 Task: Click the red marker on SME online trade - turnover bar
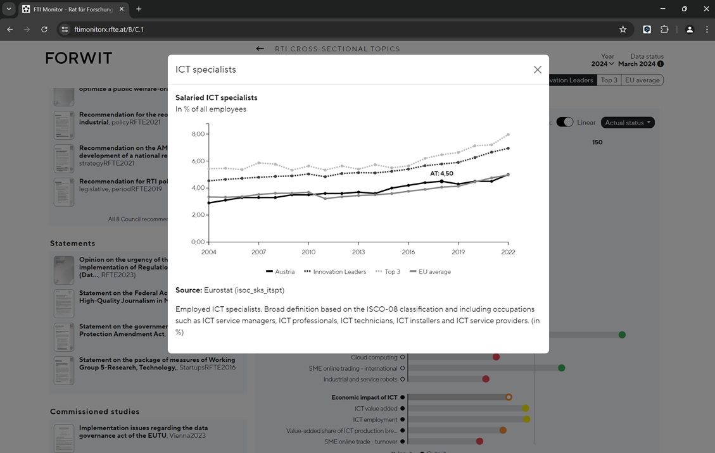(x=479, y=441)
